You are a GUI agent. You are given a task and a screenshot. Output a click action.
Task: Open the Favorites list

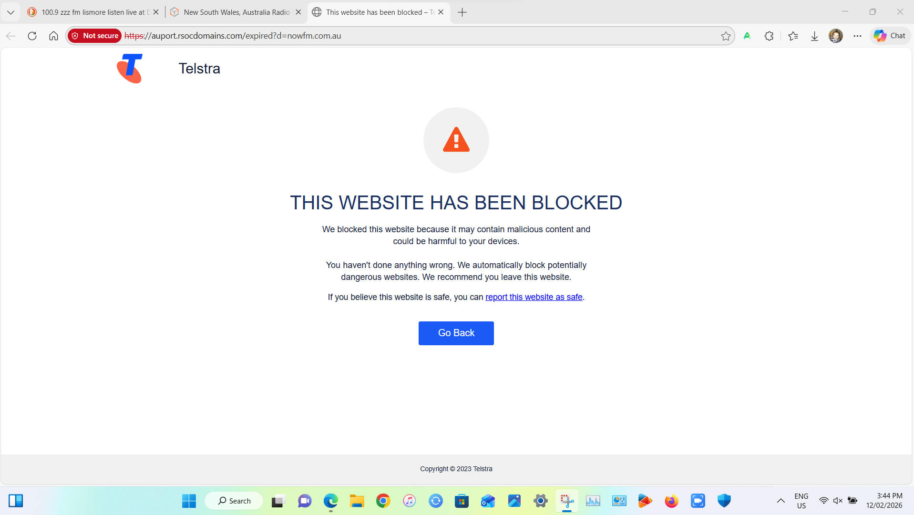[793, 36]
